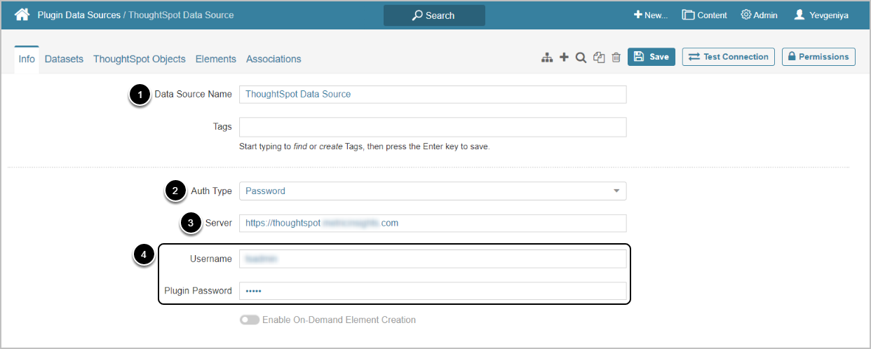Switch to the Info tab
The width and height of the screenshot is (871, 349).
(x=27, y=59)
